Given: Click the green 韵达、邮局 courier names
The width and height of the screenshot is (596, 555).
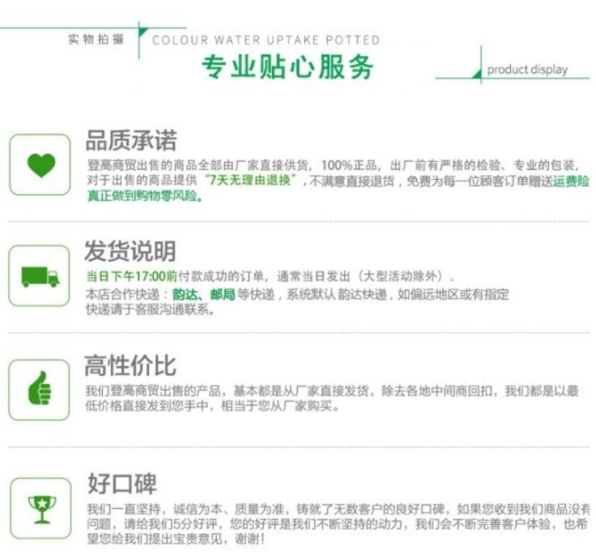Looking at the screenshot, I should pyautogui.click(x=203, y=294).
